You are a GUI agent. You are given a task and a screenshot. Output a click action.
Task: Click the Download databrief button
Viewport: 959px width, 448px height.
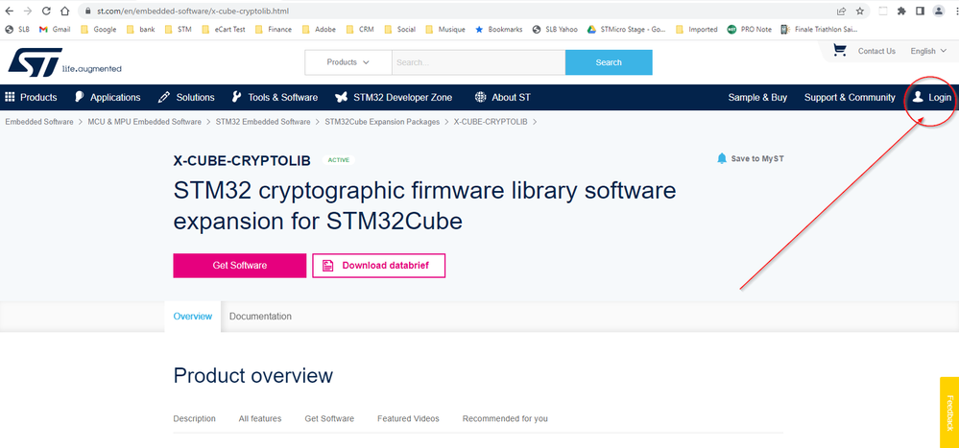(378, 266)
